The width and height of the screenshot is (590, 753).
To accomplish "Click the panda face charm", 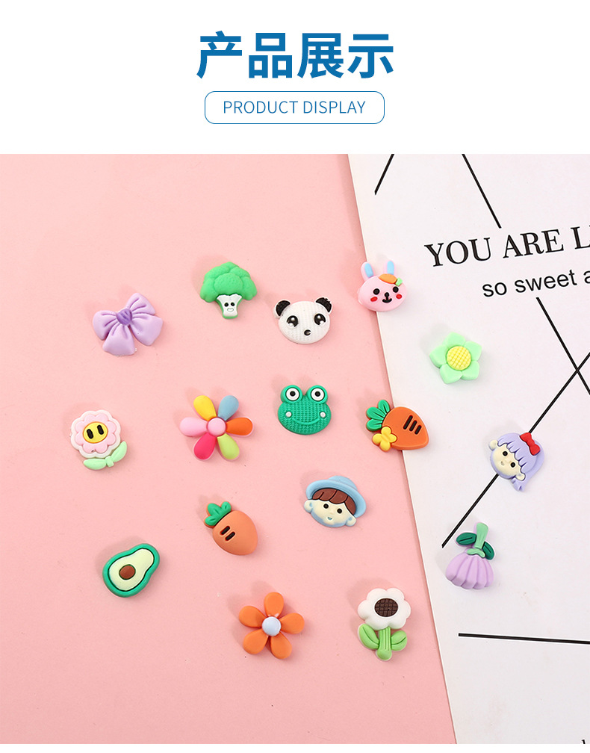I will click(x=304, y=320).
